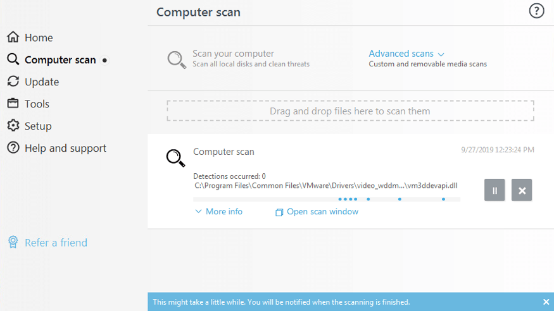Click the Tools briefcase icon
554x311 pixels.
pyautogui.click(x=13, y=104)
